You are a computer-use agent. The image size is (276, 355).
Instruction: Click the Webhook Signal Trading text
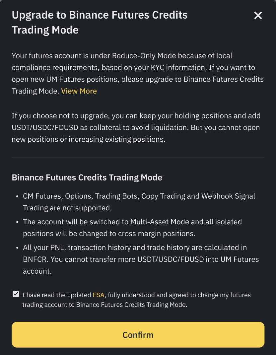[228, 196]
